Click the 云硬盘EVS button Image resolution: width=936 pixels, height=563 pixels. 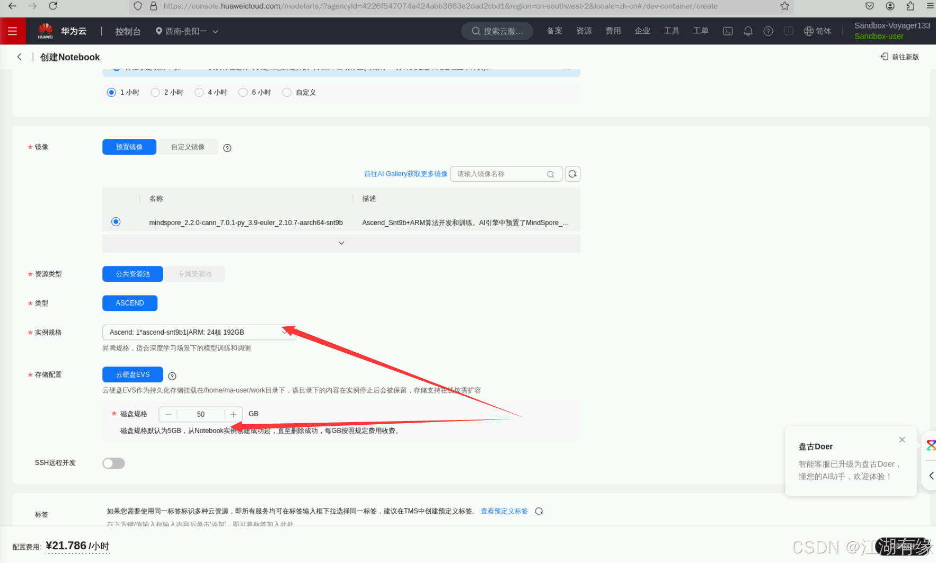tap(133, 374)
